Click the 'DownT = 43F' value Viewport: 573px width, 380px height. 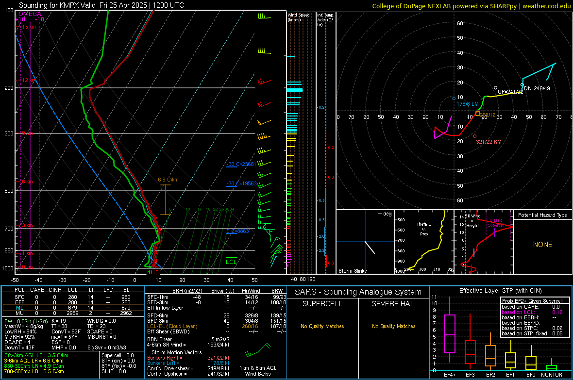pos(19,347)
